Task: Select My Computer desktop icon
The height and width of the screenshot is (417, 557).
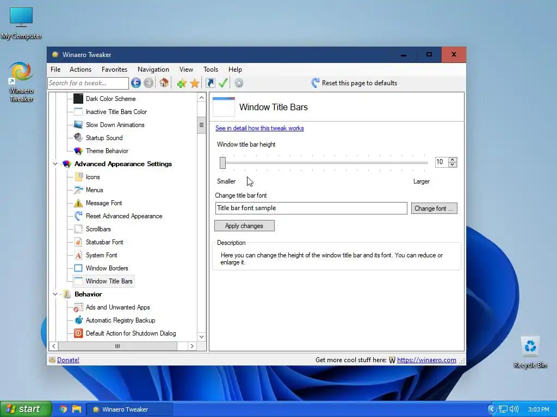Action: point(21,23)
